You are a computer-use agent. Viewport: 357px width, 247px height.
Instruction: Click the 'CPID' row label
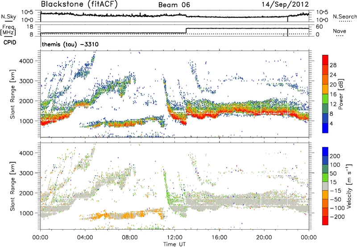(x=10, y=42)
